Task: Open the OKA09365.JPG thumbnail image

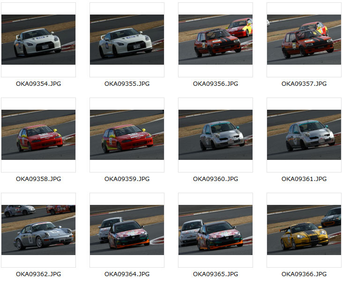Action: [216, 230]
